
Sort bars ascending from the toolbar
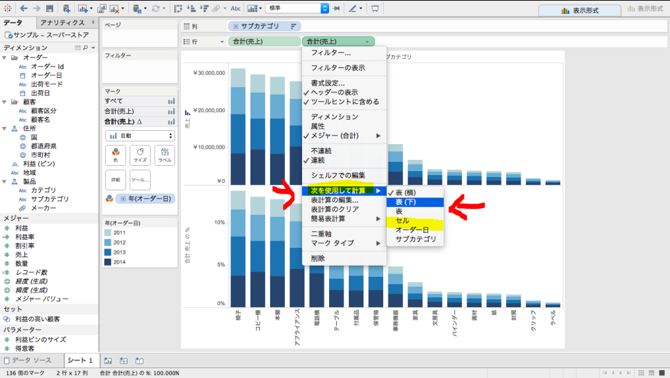click(192, 8)
